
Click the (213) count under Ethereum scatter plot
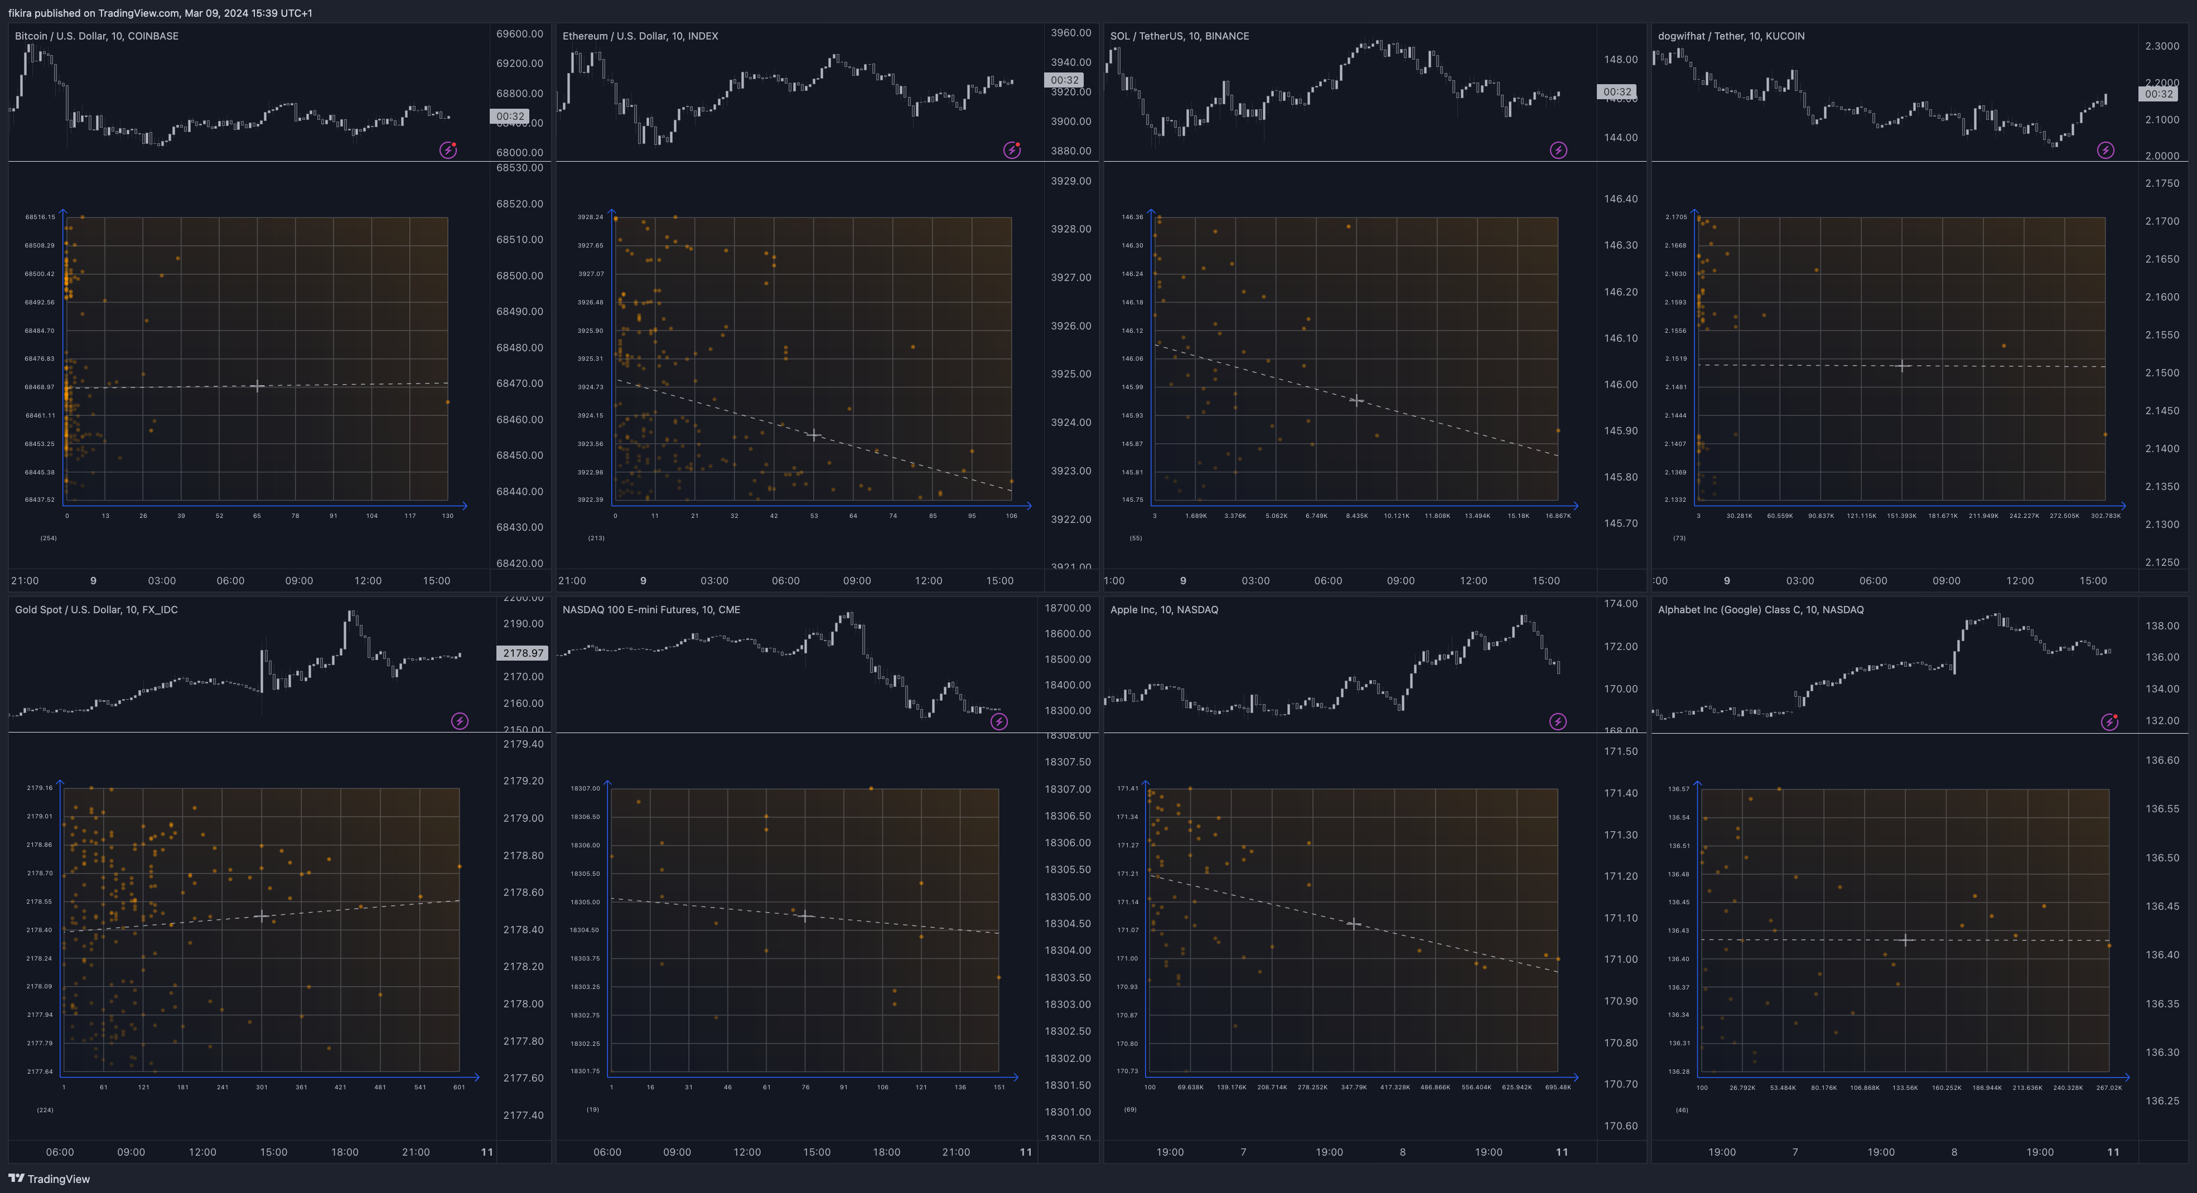[x=596, y=538]
